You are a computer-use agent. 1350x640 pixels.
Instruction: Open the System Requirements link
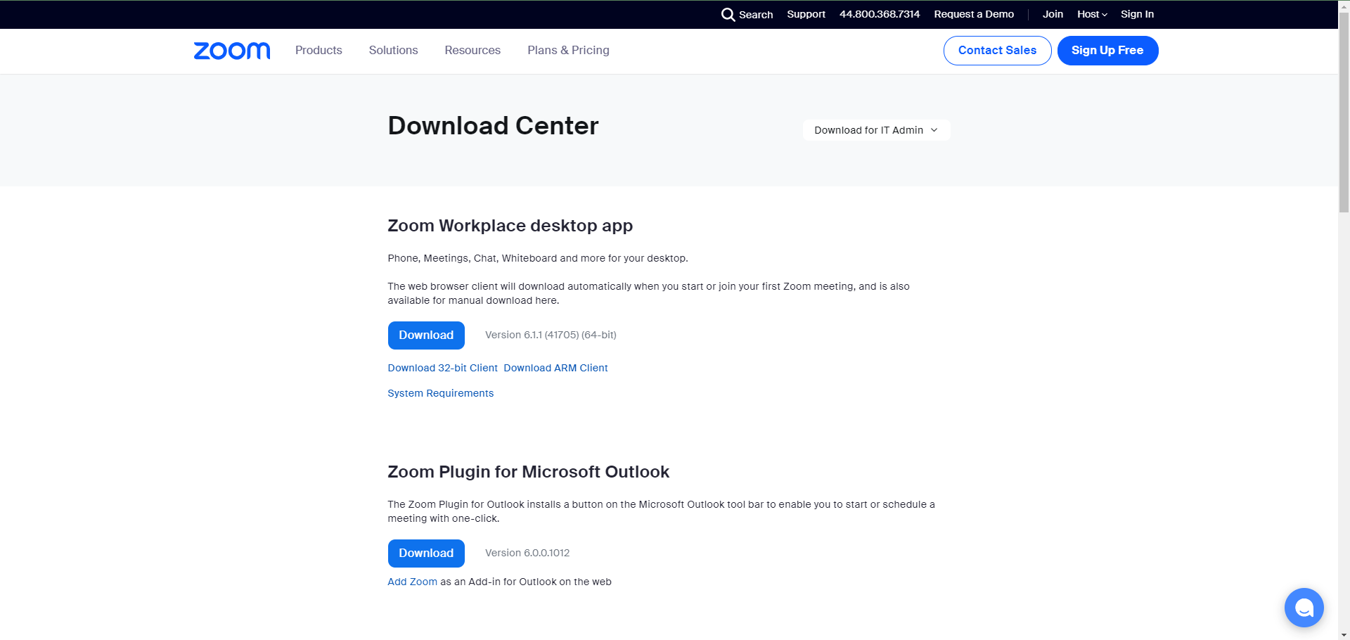[440, 393]
